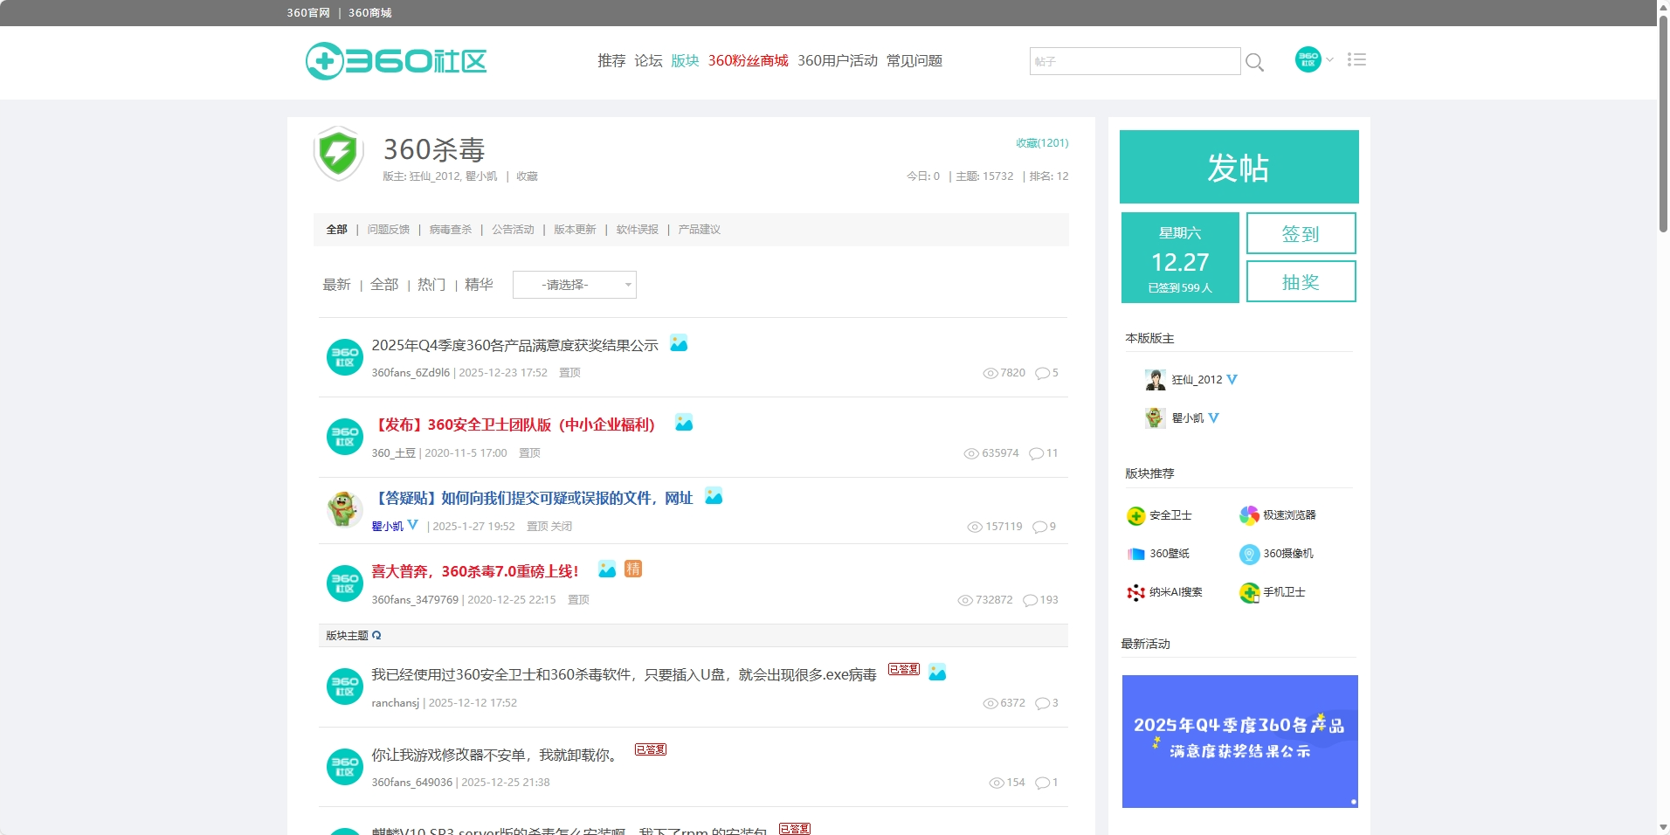Open the 安全卫士 board icon

[x=1135, y=515]
